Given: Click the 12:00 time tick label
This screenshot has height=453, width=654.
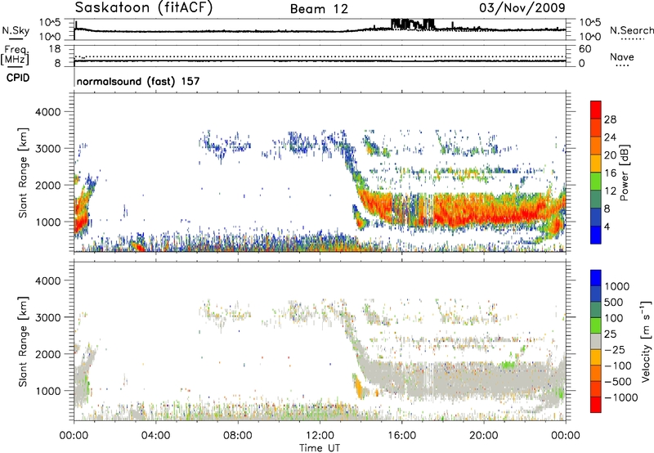Looking at the screenshot, I should [x=320, y=436].
